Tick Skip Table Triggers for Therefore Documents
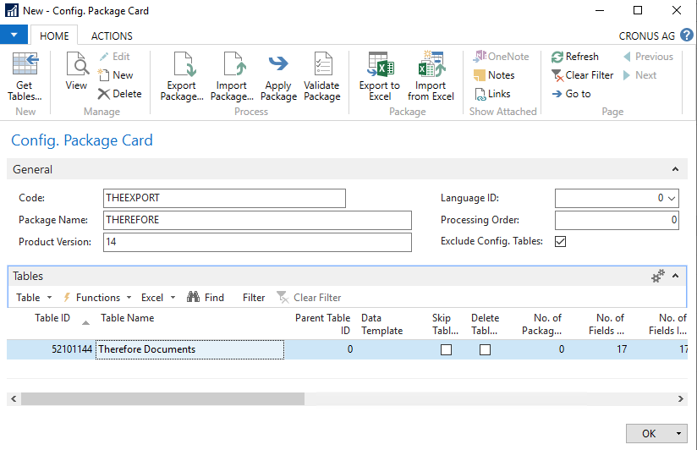The height and width of the screenshot is (450, 697). (446, 349)
